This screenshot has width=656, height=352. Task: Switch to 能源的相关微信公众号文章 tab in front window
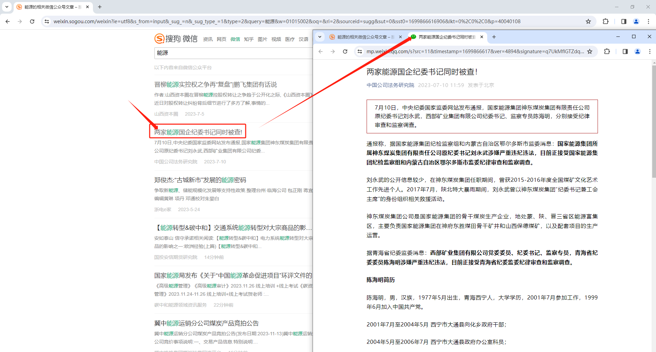(366, 37)
